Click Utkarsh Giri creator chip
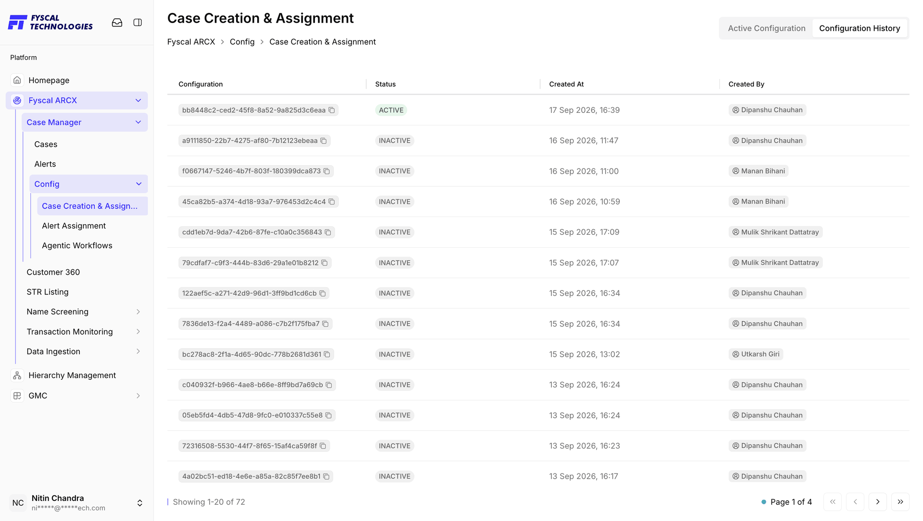923x521 pixels. click(x=756, y=354)
